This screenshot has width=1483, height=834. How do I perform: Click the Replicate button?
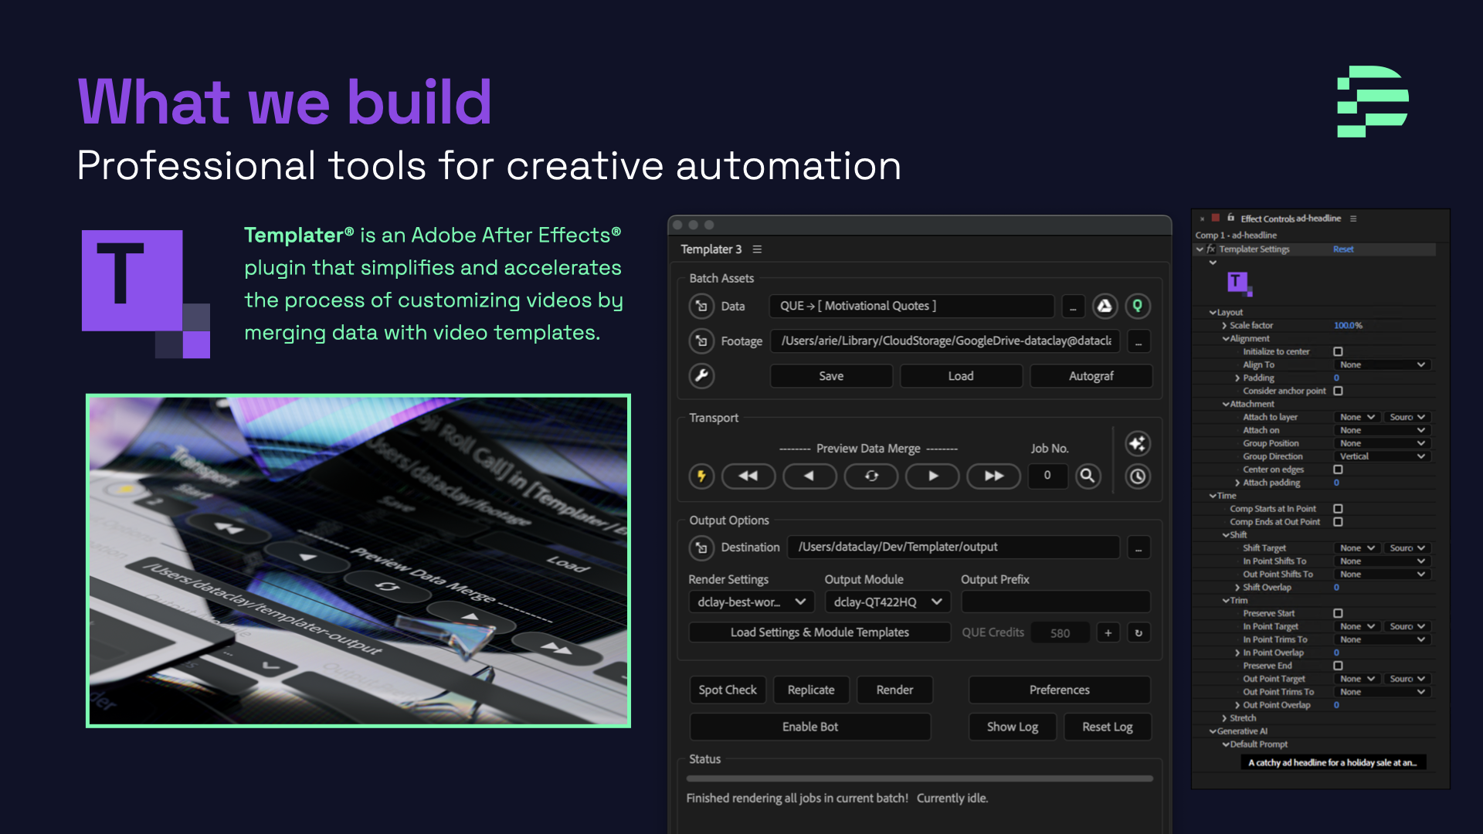(811, 690)
